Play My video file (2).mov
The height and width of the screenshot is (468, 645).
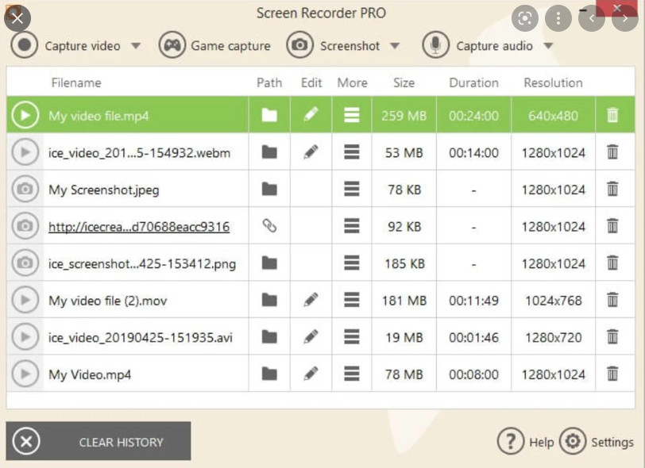pos(25,300)
